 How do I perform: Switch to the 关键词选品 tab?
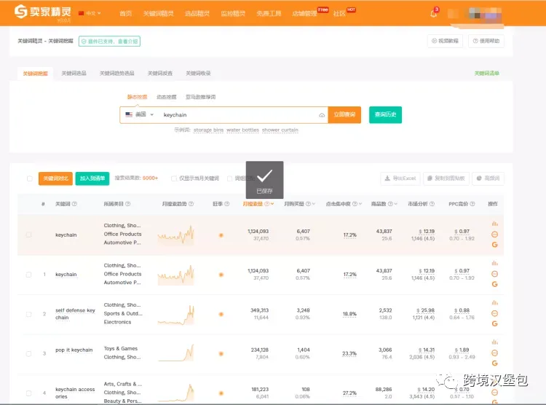pos(74,73)
